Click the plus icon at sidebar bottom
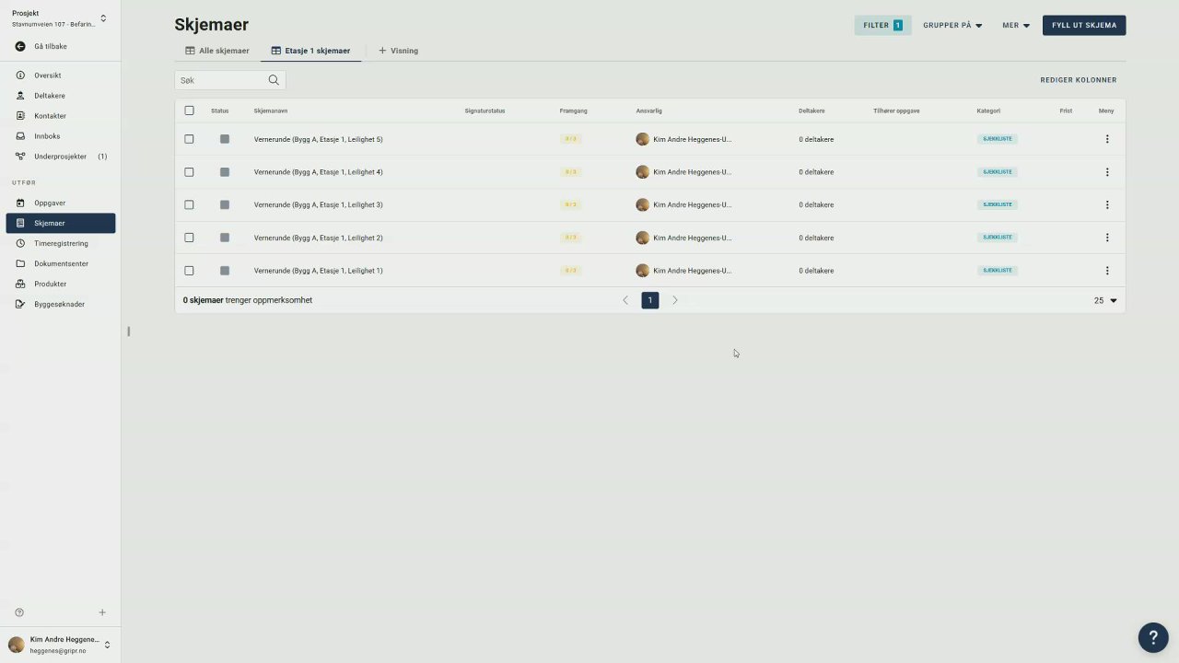Image resolution: width=1179 pixels, height=663 pixels. coord(102,612)
